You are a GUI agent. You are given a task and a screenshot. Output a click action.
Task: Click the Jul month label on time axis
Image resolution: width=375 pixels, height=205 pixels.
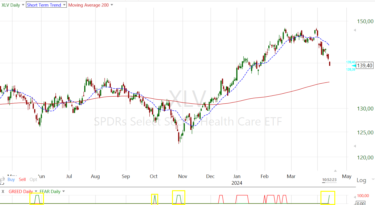69,176
